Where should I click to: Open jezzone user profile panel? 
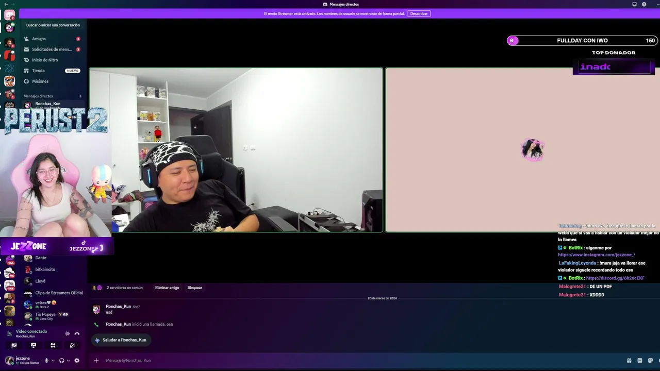pyautogui.click(x=23, y=360)
